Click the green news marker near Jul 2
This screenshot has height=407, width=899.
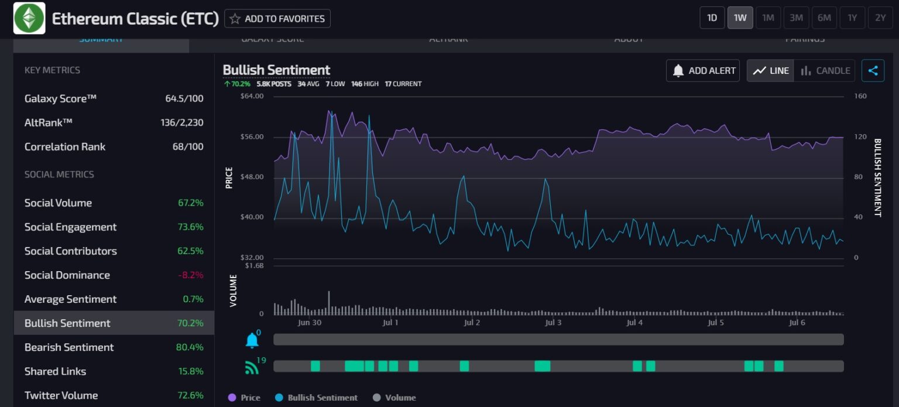click(464, 366)
